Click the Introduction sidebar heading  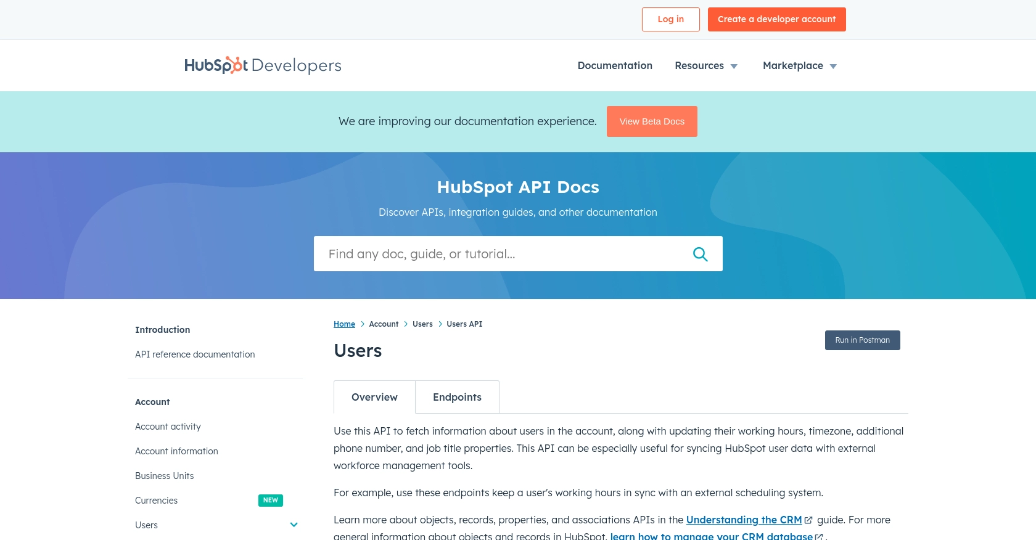click(x=163, y=330)
